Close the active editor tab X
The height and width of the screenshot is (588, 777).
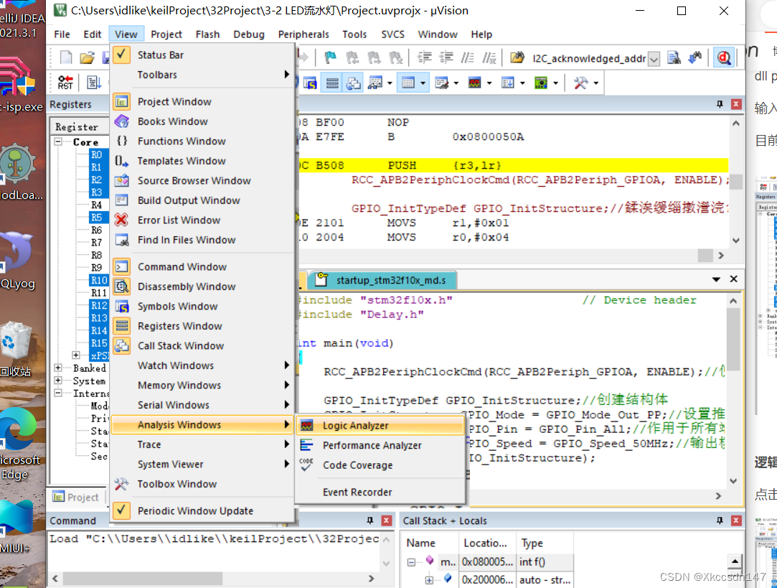(x=734, y=279)
